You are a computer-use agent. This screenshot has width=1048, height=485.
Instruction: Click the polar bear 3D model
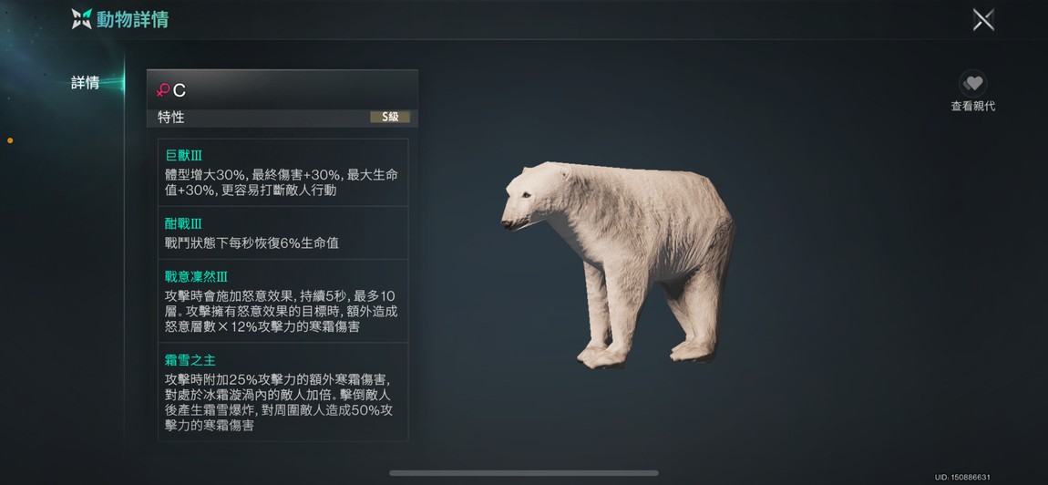[x=618, y=263]
